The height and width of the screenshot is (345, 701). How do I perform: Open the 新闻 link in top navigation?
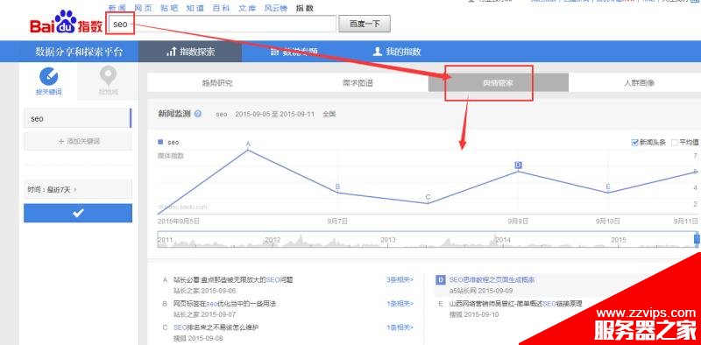117,8
